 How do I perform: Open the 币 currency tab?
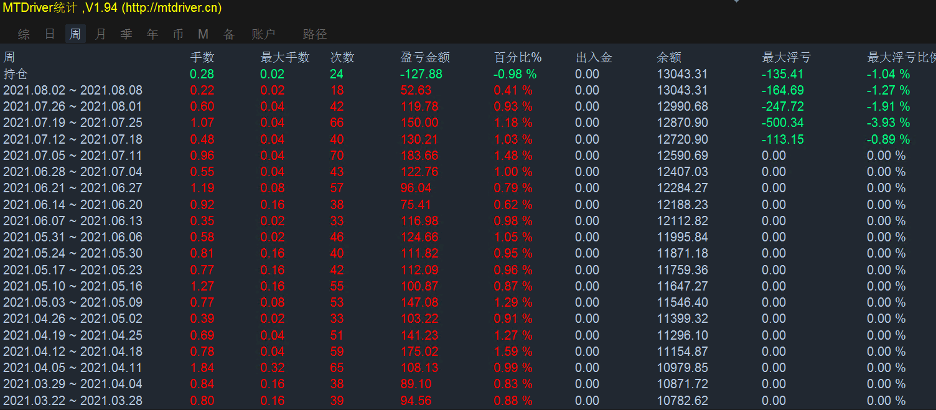pyautogui.click(x=178, y=34)
